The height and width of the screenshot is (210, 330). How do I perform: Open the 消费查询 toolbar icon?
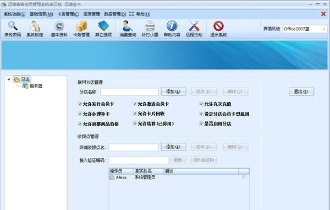[128, 29]
